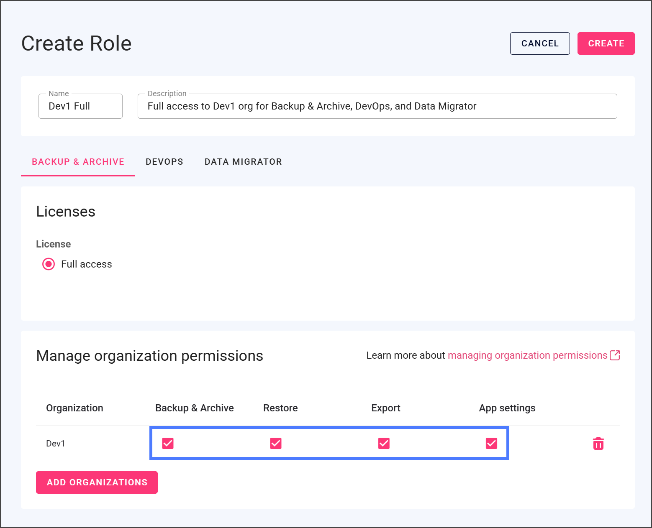Click the Organization column header
This screenshot has height=528, width=652.
[x=74, y=408]
